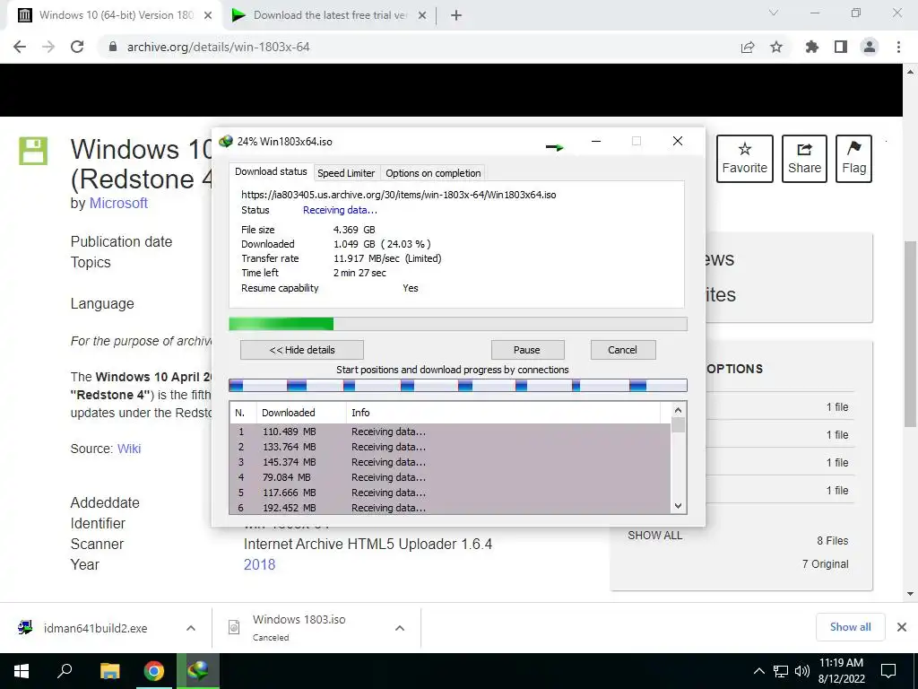Open the network status tray icon

pos(781,671)
